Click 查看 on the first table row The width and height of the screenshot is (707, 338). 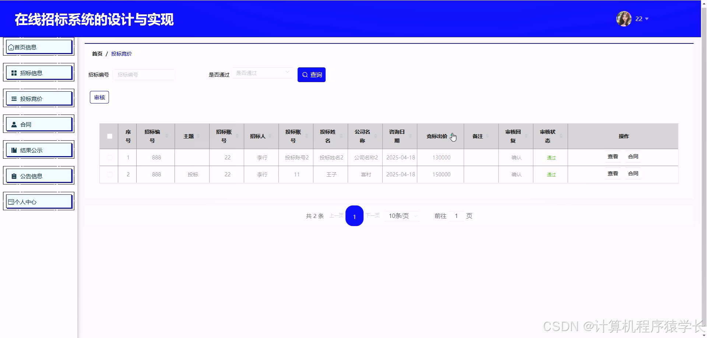(x=612, y=156)
